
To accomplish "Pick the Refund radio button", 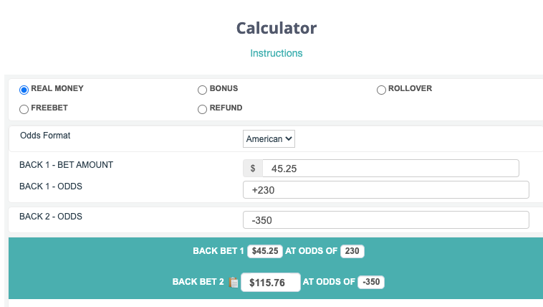I will 202,109.
